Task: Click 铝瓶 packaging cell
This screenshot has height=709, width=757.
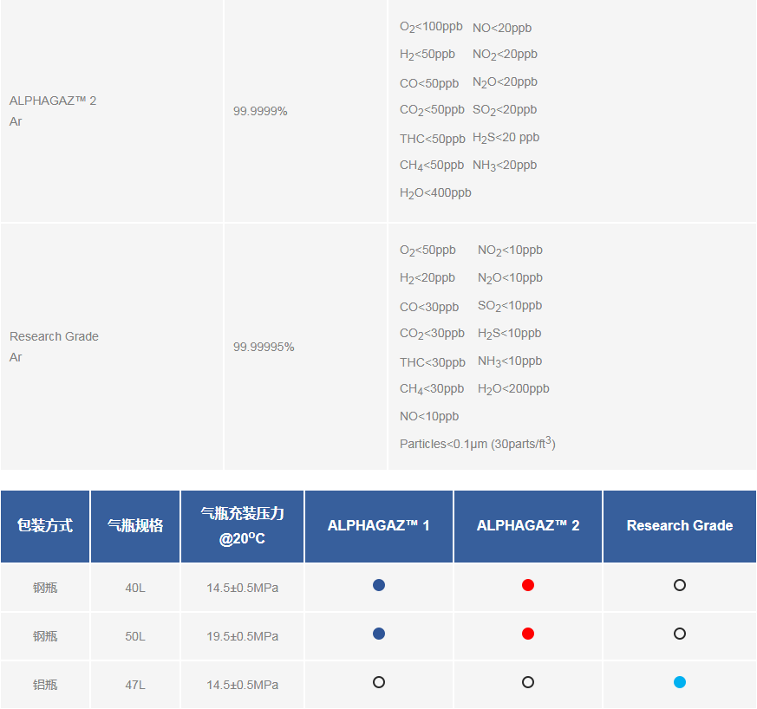Action: (x=45, y=685)
